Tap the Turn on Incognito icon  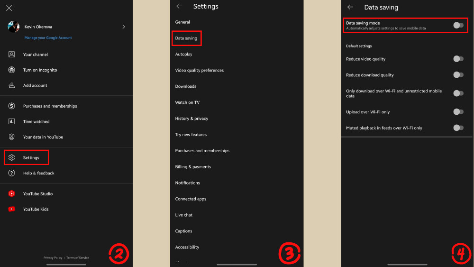point(12,70)
